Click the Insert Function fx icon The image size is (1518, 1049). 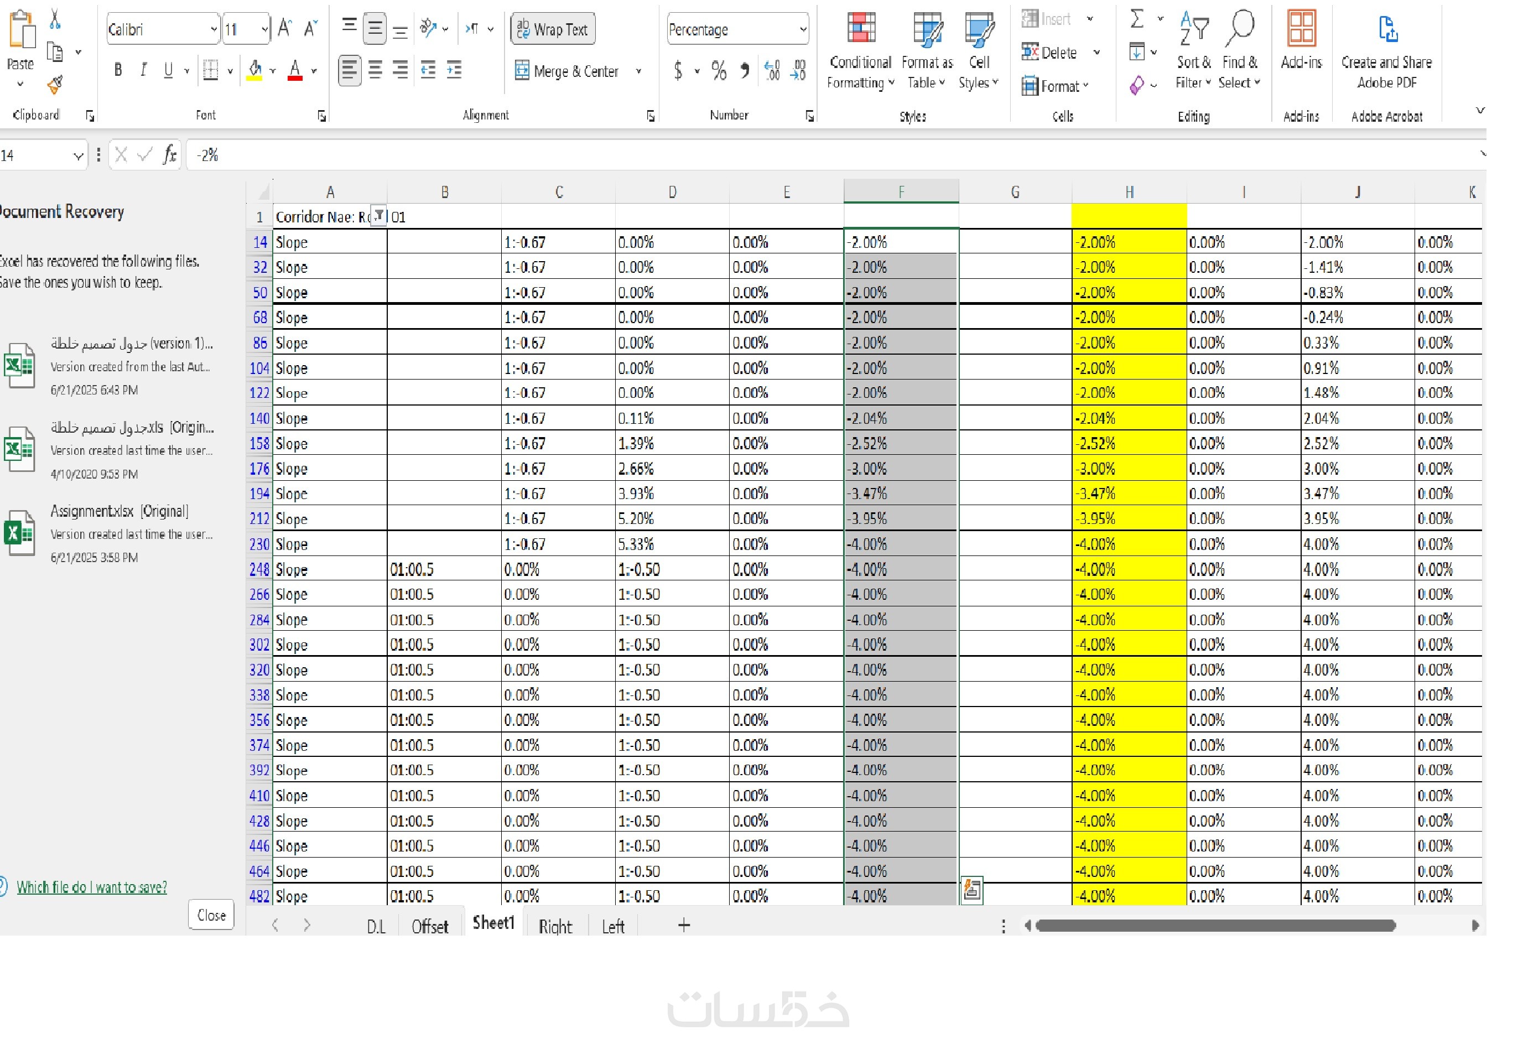pos(169,155)
